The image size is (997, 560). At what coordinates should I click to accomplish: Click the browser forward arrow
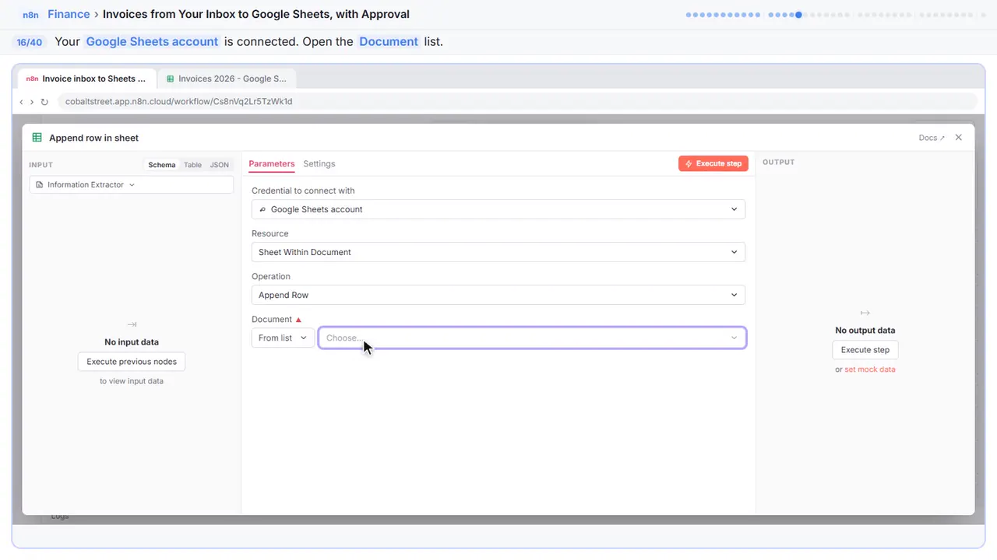(32, 102)
